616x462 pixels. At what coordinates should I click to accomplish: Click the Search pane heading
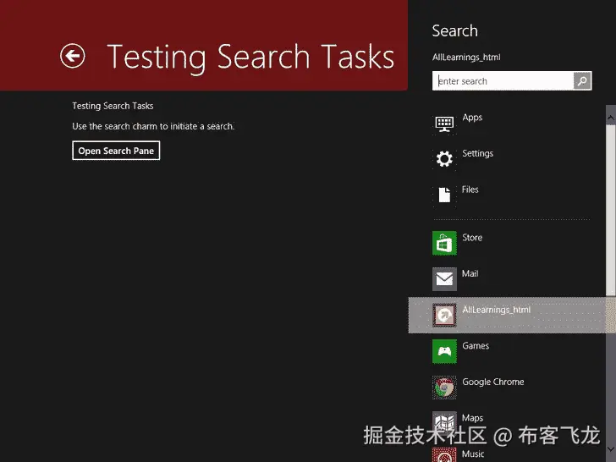(x=455, y=30)
